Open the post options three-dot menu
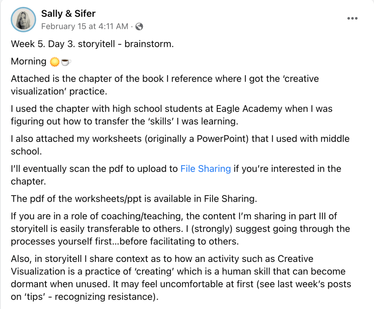Image resolution: width=374 pixels, height=309 pixels. 352,19
